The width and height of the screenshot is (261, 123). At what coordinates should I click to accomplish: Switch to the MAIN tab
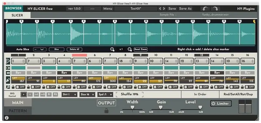click(x=18, y=102)
